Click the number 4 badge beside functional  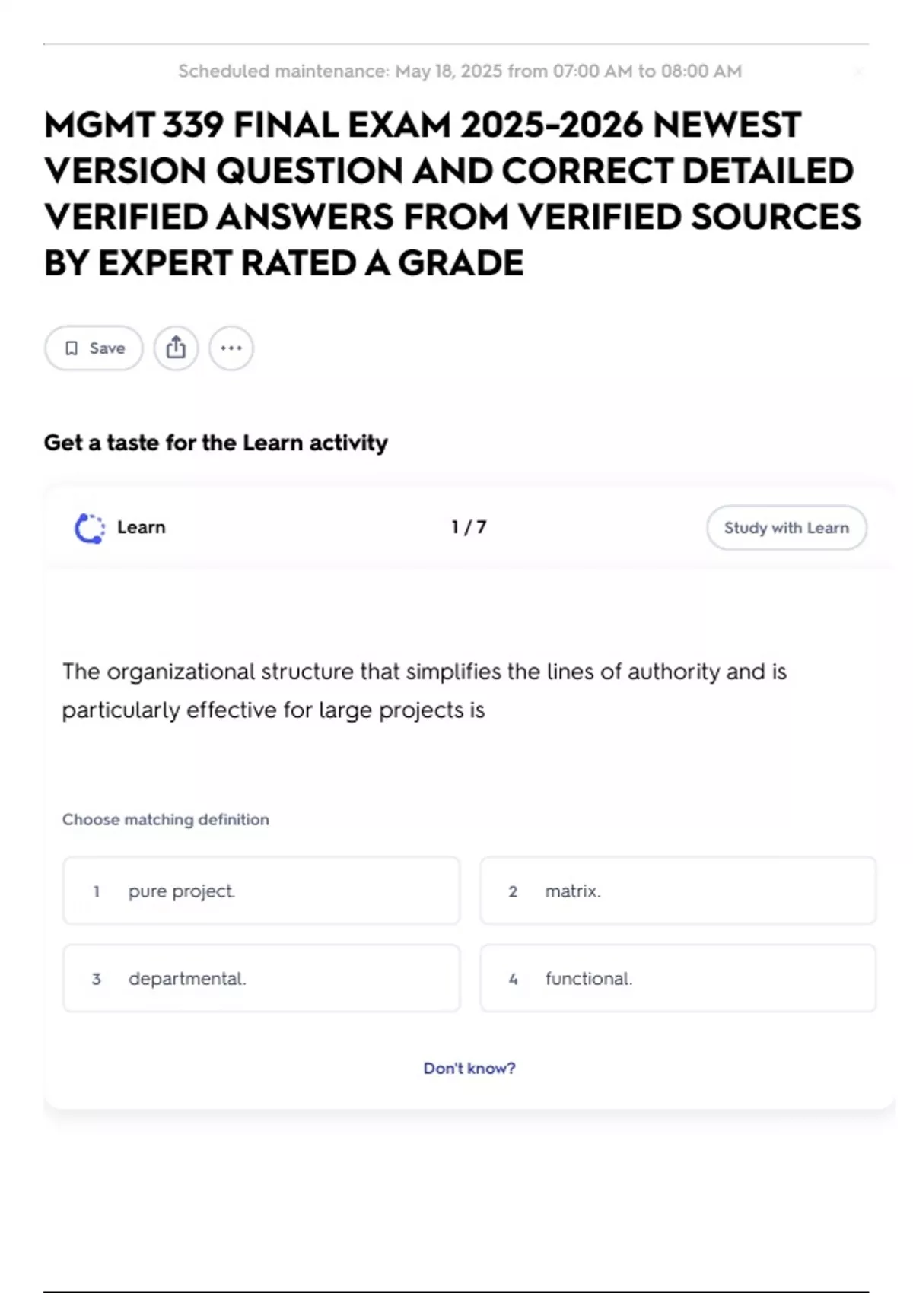coord(514,979)
